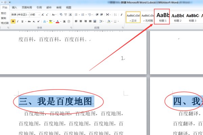Switch to the 引用 tab
This screenshot has height=135, width=203.
pyautogui.click(x=39, y=7)
